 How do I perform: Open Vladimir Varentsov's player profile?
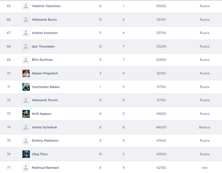(x=46, y=6)
